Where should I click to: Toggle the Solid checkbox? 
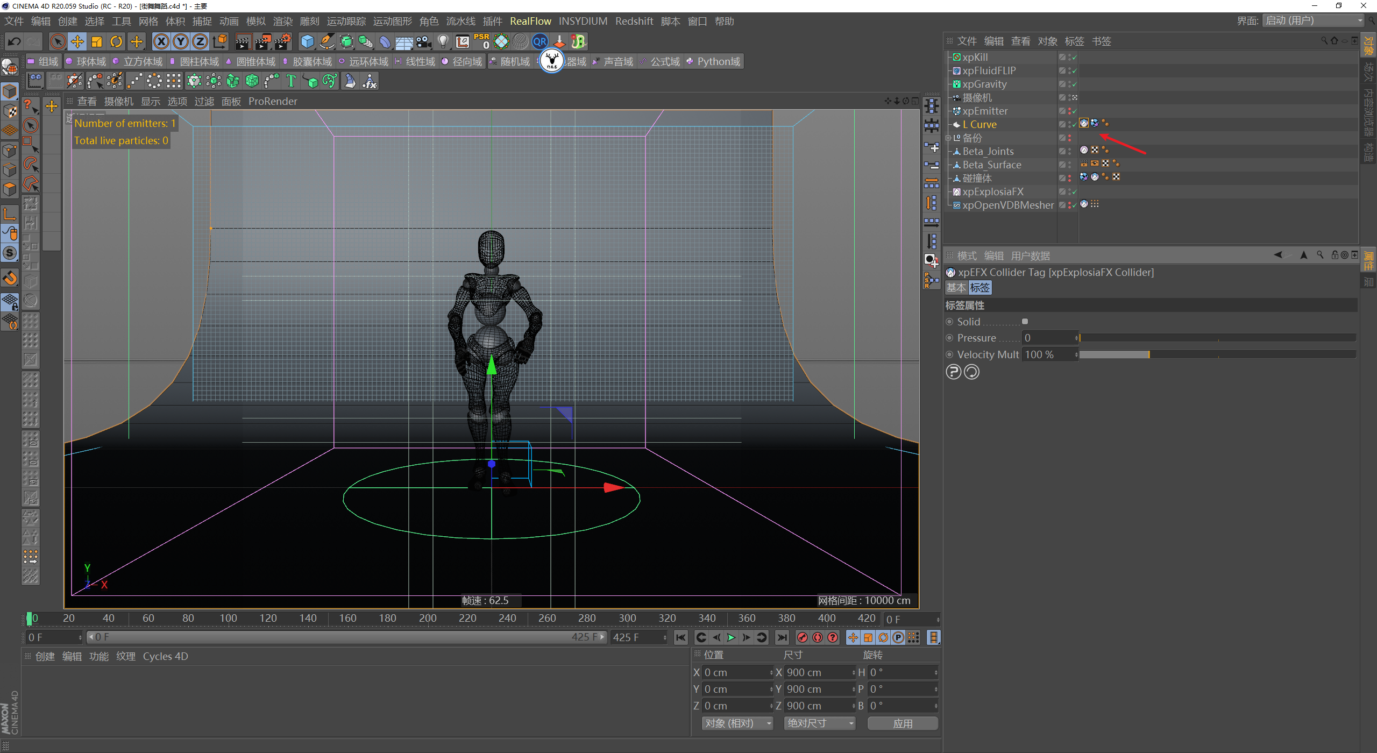coord(1025,322)
